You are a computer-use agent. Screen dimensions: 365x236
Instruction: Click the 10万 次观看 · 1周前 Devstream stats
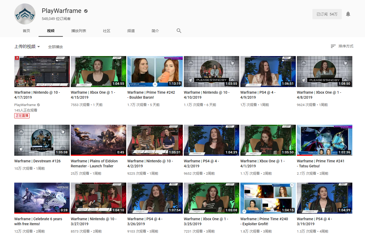click(30, 168)
